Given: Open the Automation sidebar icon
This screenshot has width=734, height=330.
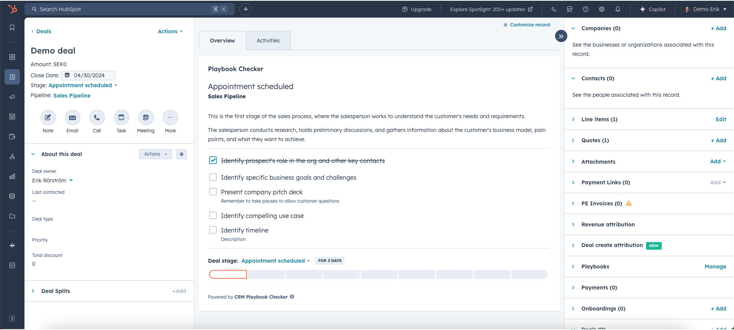Looking at the screenshot, I should [12, 156].
